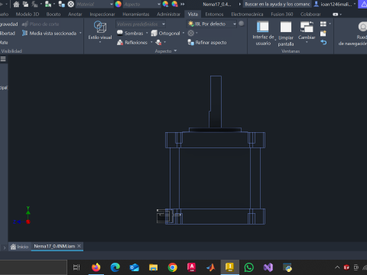
Task: Click the help search field
Action: coord(278,4)
